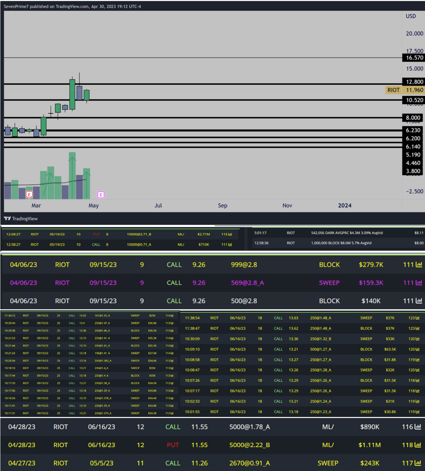Select the 250@1.32_B trade detail

click(320, 339)
